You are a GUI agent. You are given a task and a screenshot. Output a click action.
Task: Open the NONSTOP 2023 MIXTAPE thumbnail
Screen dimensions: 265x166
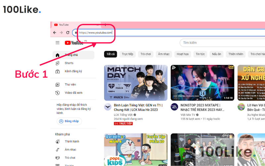coord(202,83)
